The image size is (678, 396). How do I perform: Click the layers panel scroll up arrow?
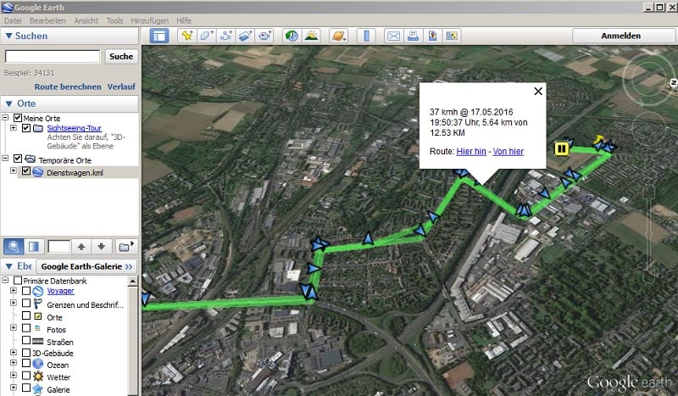pos(133,282)
